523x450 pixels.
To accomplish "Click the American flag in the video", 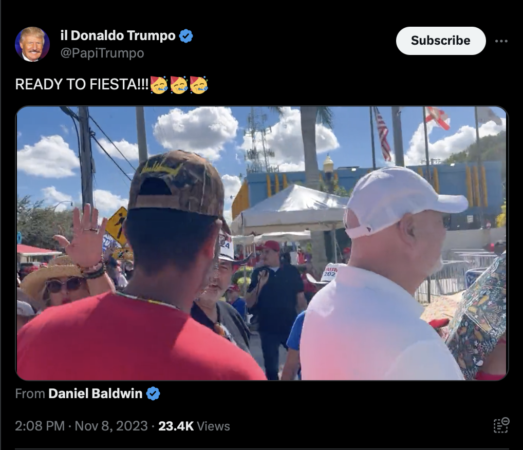I will point(383,134).
